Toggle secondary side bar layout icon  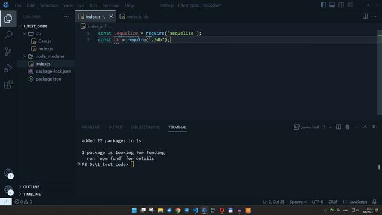pos(341,5)
